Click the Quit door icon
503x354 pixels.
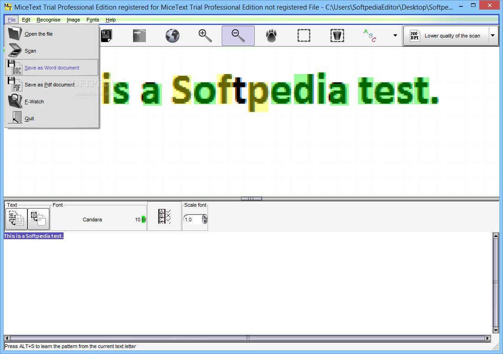[15, 118]
